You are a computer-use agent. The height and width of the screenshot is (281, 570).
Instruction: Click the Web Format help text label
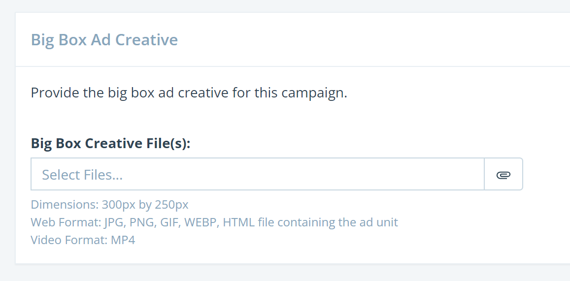(x=66, y=222)
